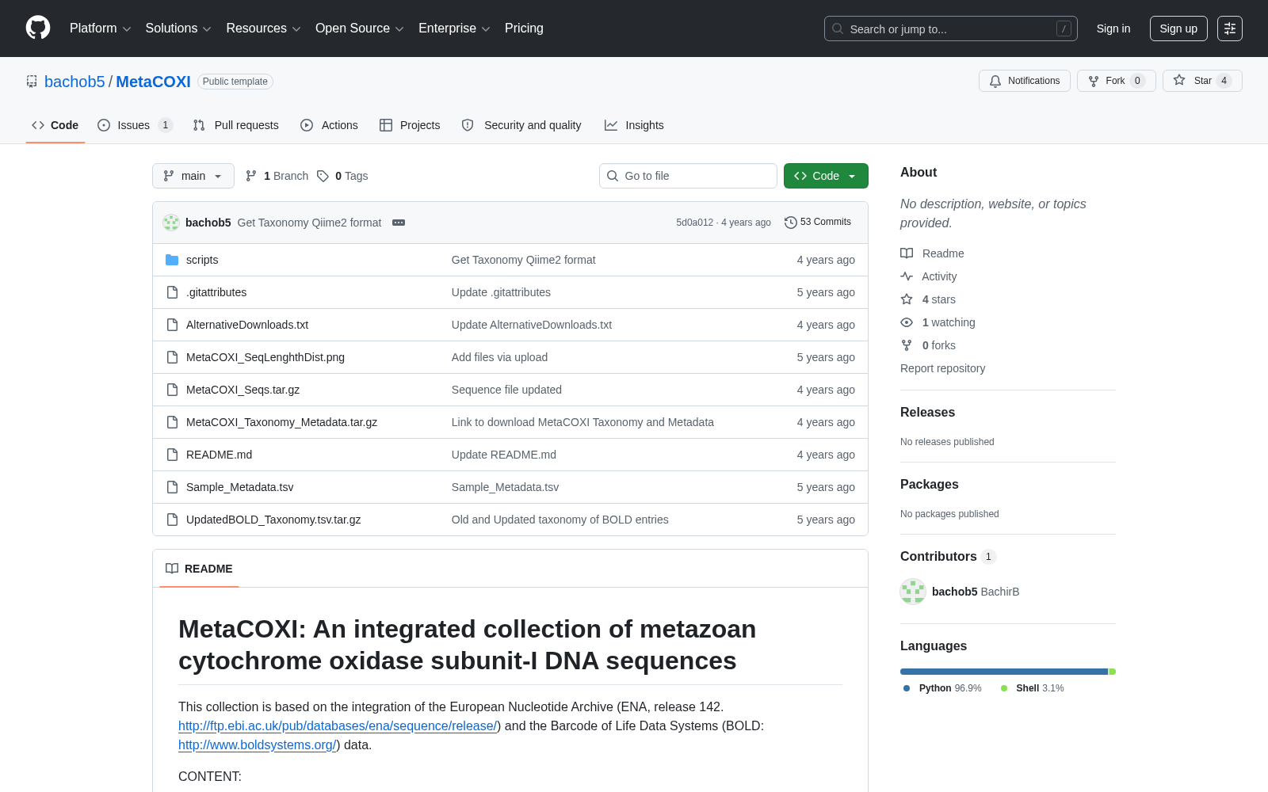Image resolution: width=1268 pixels, height=792 pixels.
Task: Click the fork icon in the Fork button
Action: pos(1094,81)
